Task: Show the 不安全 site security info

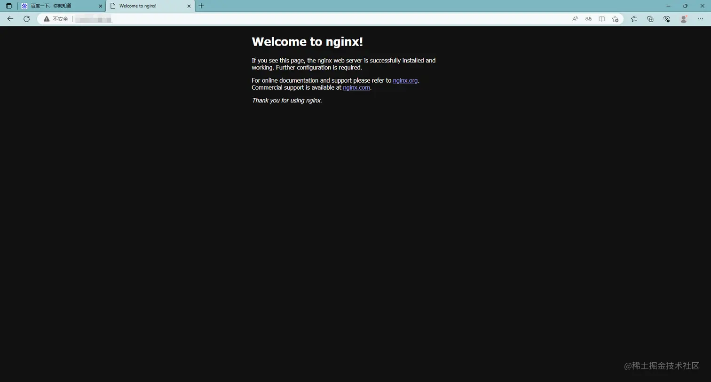Action: (x=56, y=19)
